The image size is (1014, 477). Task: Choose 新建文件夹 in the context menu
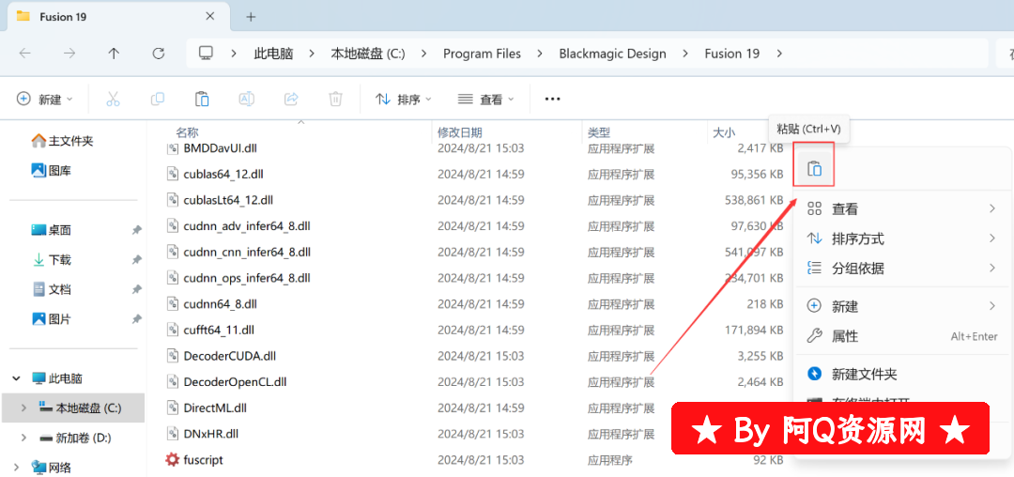coord(902,374)
